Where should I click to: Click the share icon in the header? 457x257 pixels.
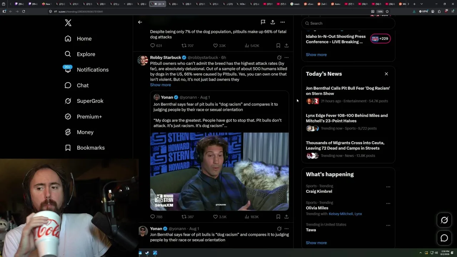coord(273,22)
